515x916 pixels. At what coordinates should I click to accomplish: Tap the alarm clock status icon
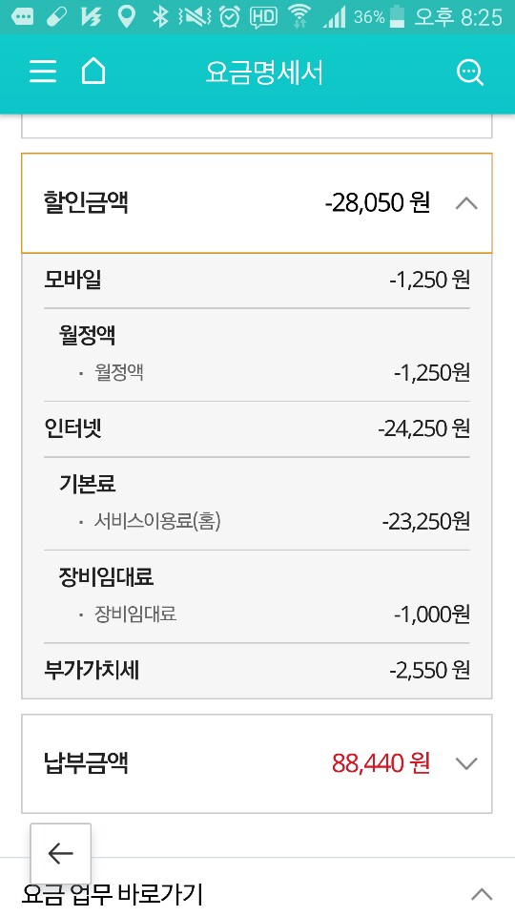pyautogui.click(x=230, y=17)
